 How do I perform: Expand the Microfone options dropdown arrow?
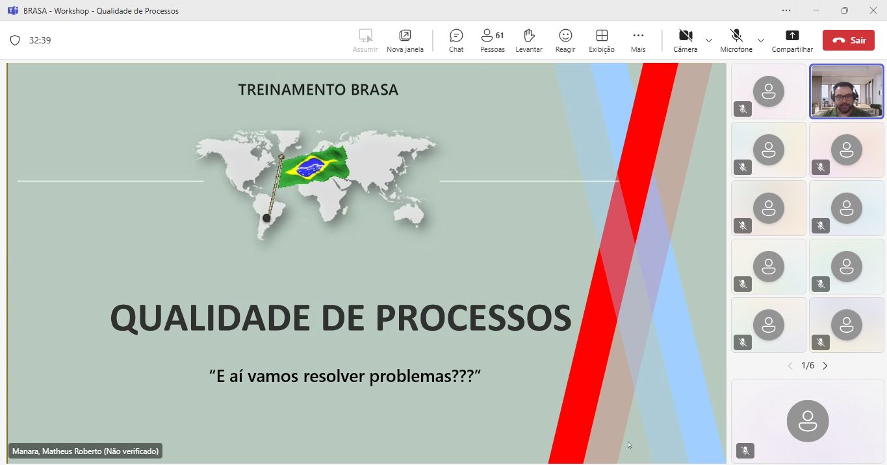tap(761, 40)
